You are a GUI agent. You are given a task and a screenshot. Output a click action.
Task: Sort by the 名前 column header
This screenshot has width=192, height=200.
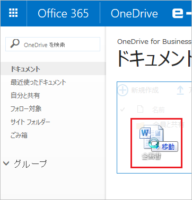(159, 110)
